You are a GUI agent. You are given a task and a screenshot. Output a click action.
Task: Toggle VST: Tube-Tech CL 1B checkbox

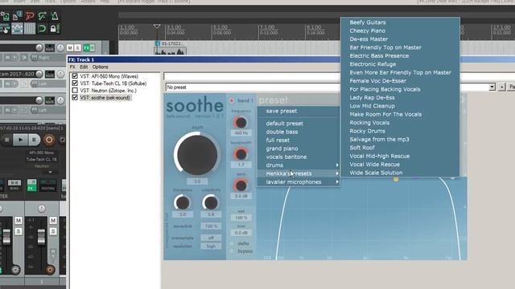click(x=75, y=83)
